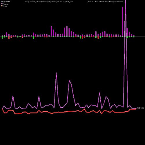Image resolution: width=145 pixels, height=145 pixels.
Task: Click the Volume legend color swatch
Action: click(2, 4)
